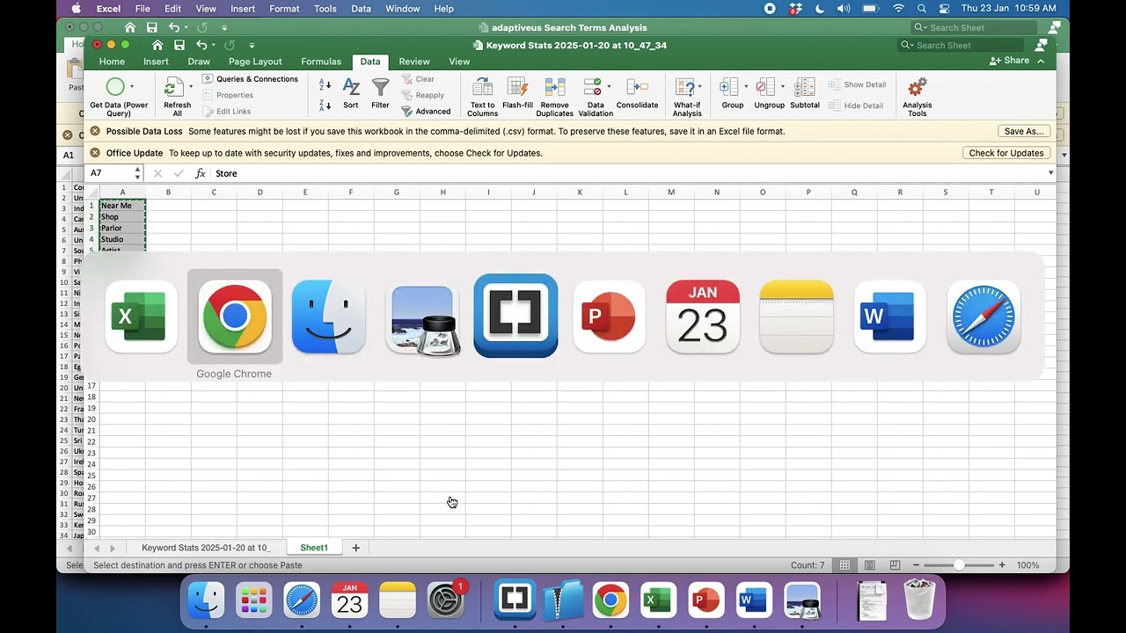Viewport: 1126px width, 633px height.
Task: Click Data Validation icon
Action: 593,87
